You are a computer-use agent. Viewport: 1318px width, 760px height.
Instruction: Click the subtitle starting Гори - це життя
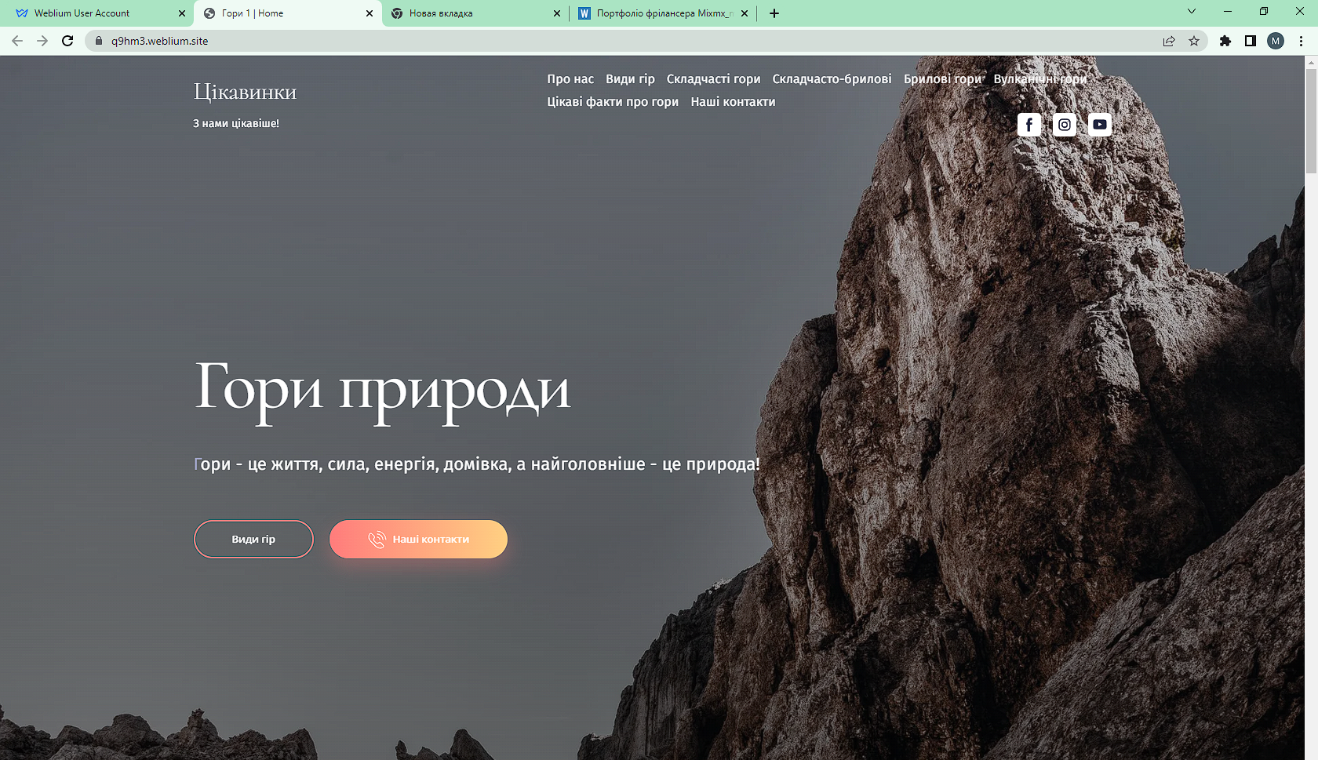[x=477, y=464]
